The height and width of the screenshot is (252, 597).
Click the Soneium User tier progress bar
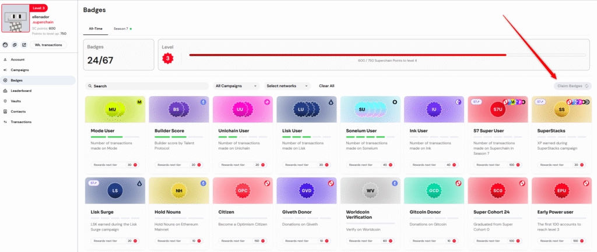click(370, 137)
